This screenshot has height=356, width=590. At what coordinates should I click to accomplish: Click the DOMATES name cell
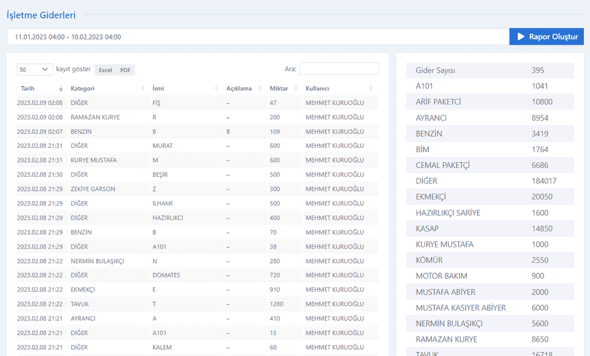coord(186,275)
